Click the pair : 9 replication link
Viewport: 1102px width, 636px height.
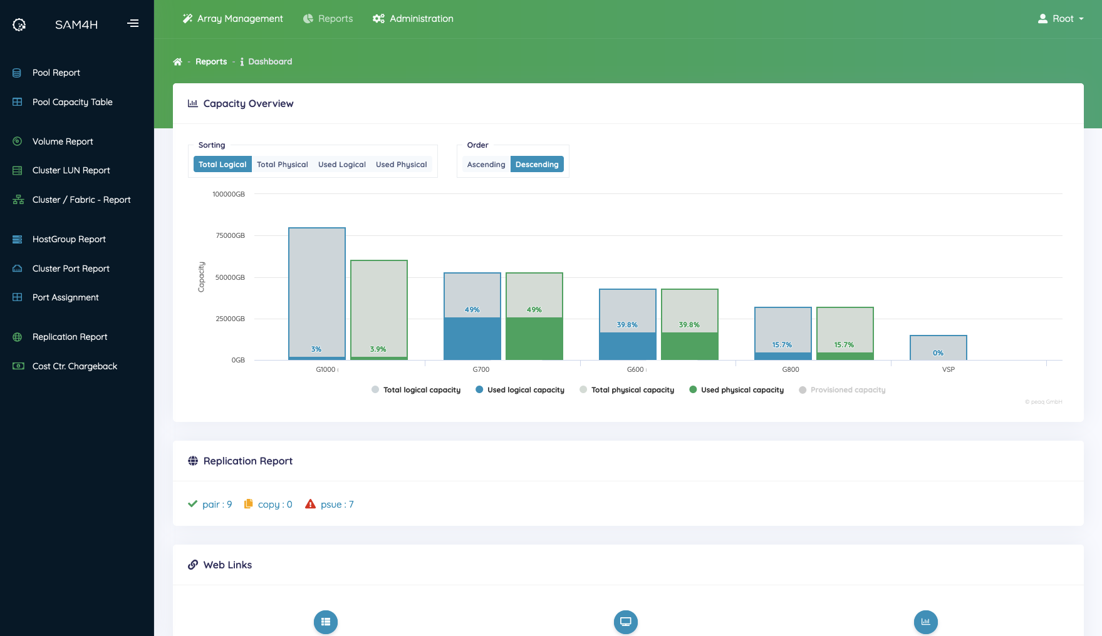(217, 505)
